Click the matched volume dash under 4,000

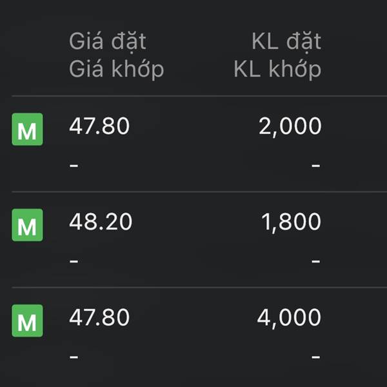pyautogui.click(x=315, y=357)
